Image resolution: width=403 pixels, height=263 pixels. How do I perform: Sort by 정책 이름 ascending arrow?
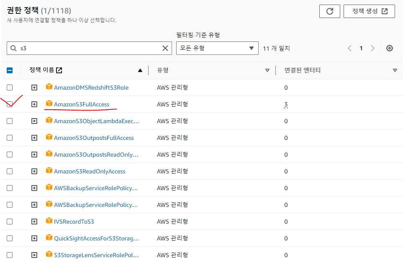coord(140,70)
